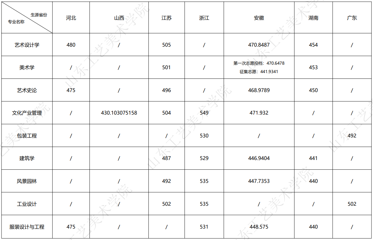Image resolution: width=373 pixels, height=240 pixels.
Task: Select the 风景园林 row label
Action: [27, 181]
